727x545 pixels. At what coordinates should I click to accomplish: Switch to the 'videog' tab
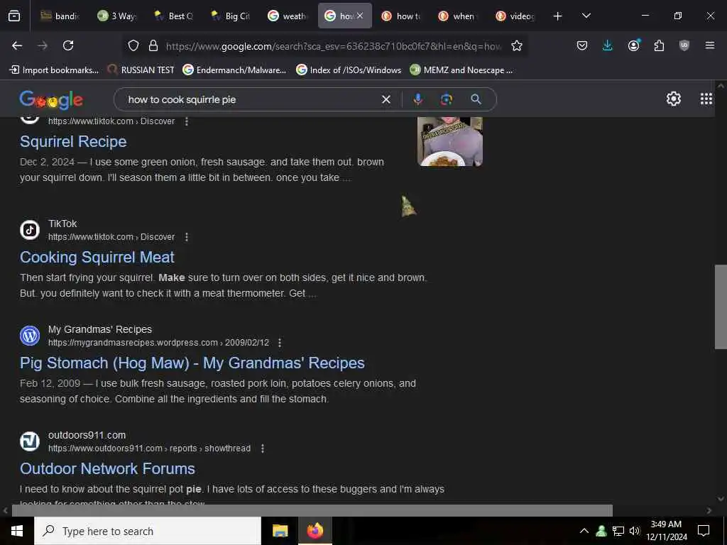pyautogui.click(x=515, y=16)
